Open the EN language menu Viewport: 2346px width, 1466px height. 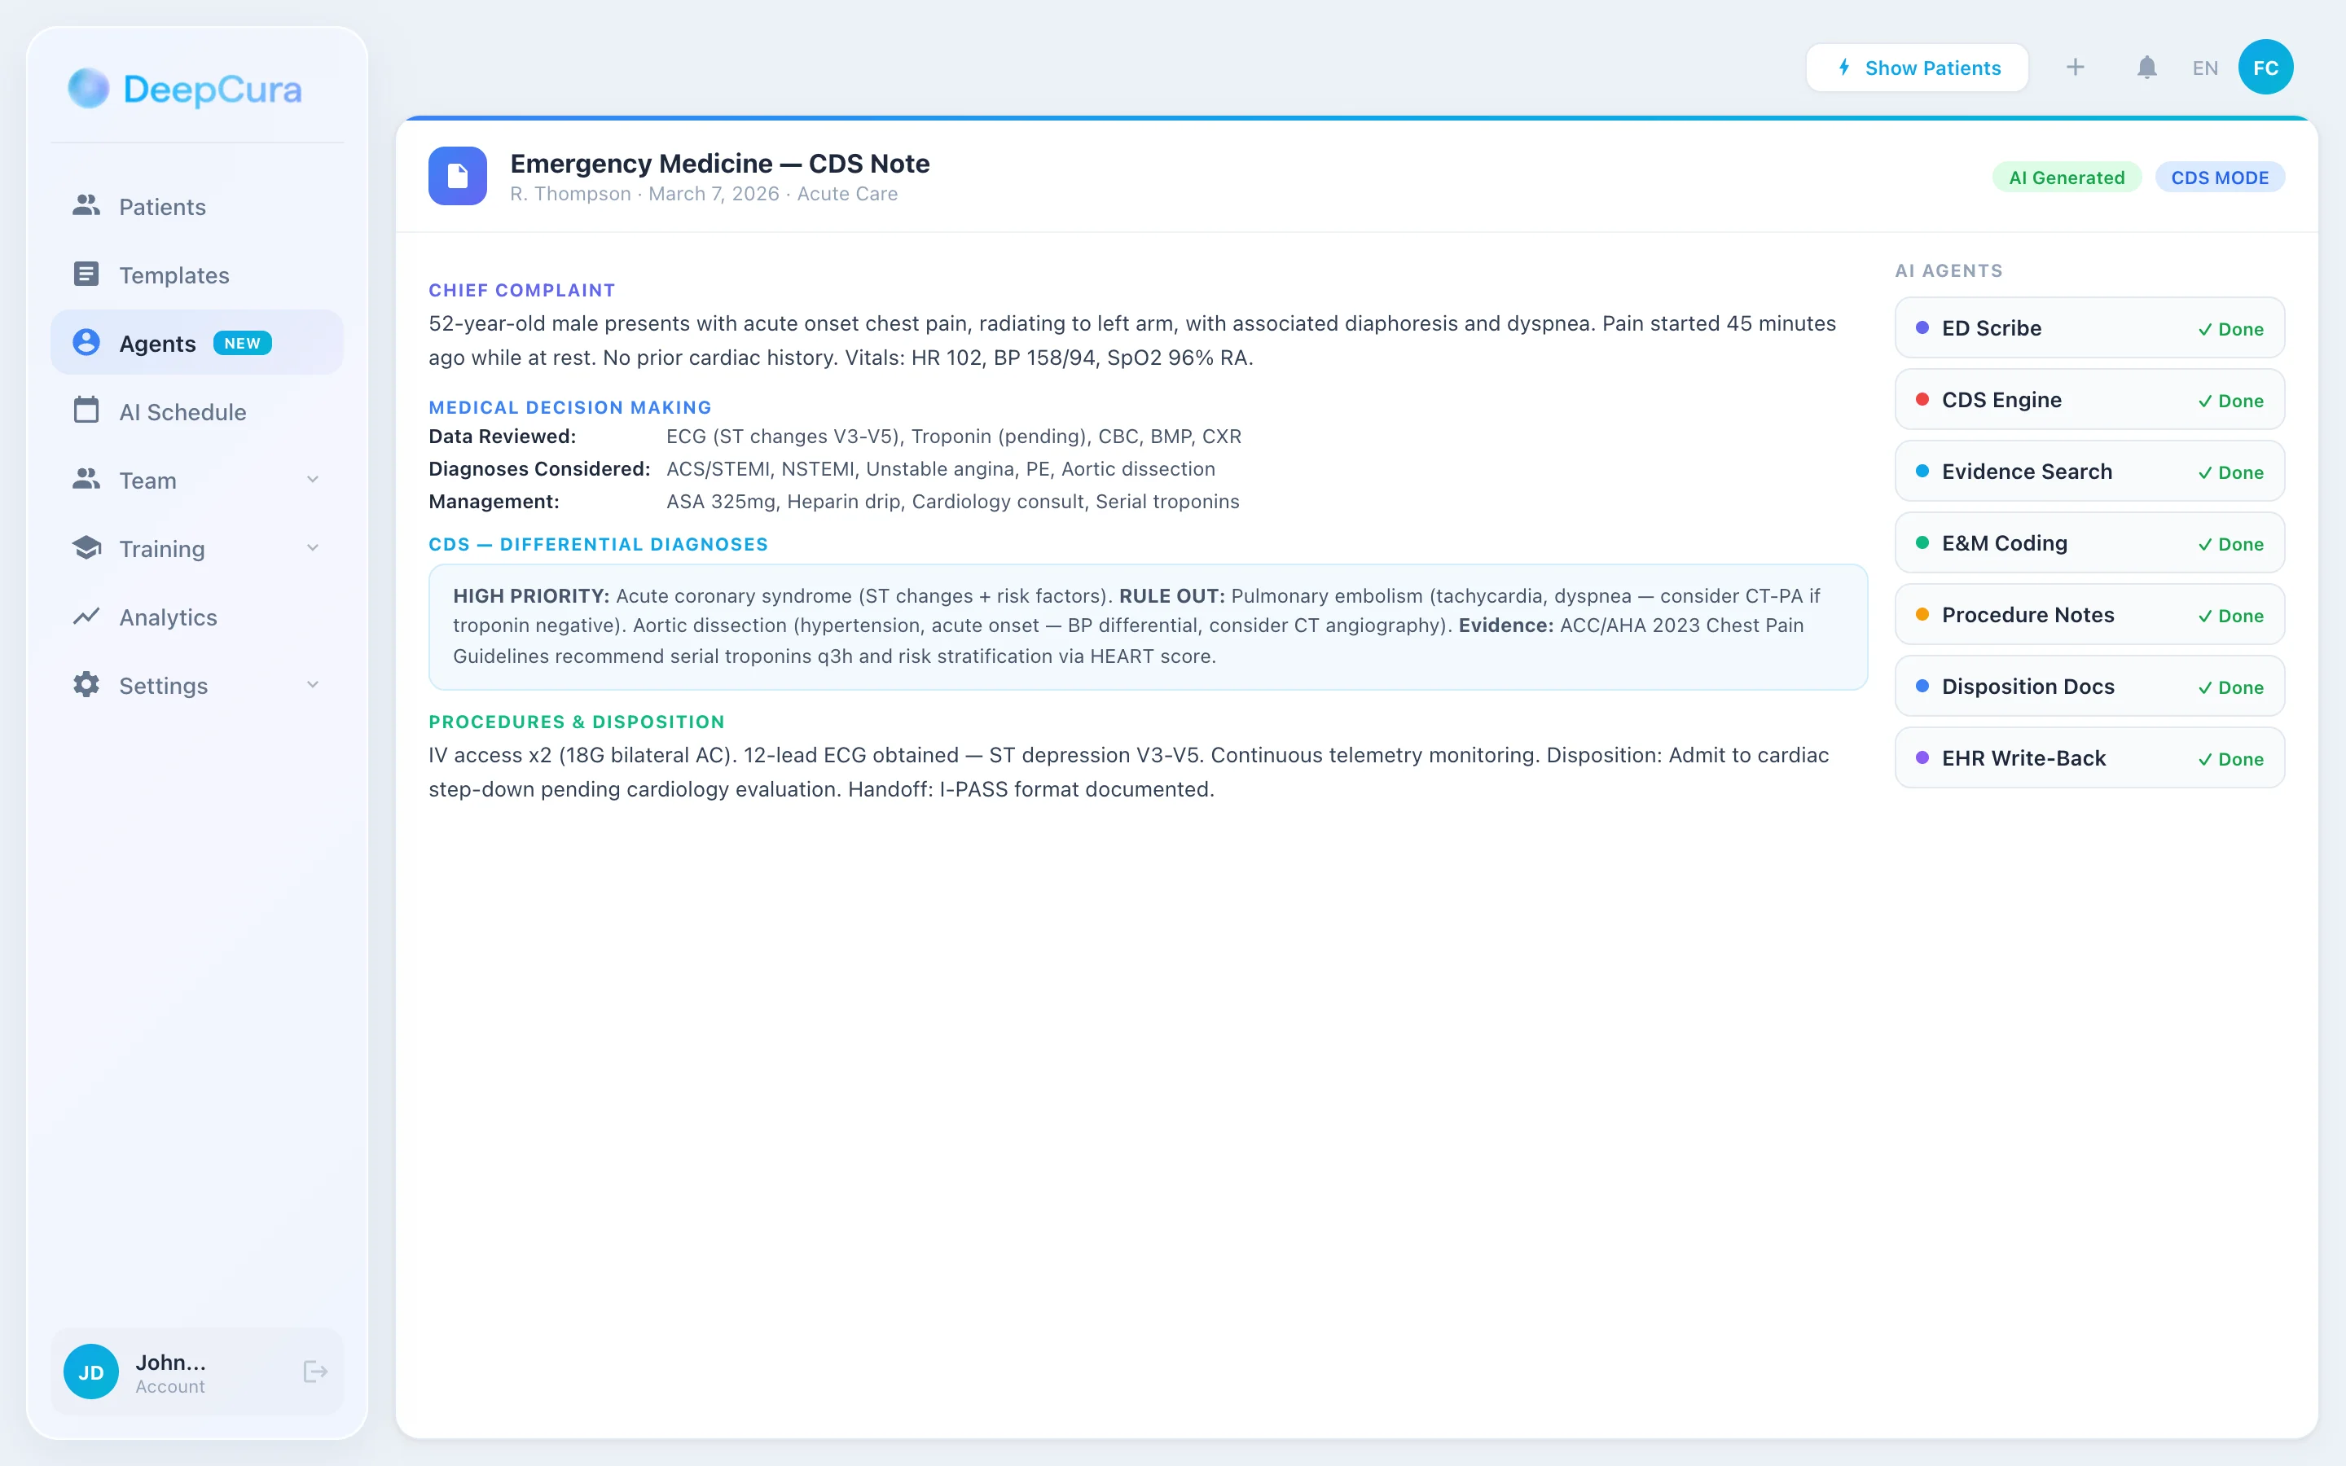[x=2204, y=67]
